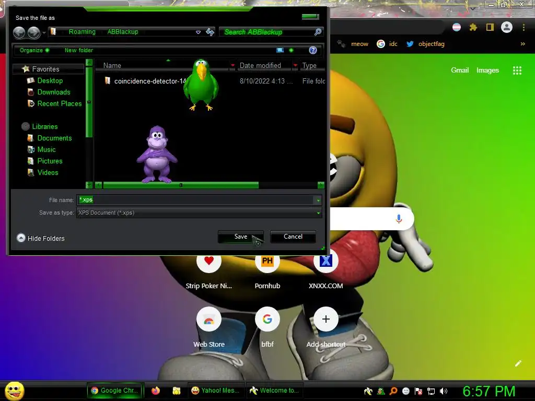Viewport: 535px width, 401px height.
Task: Create a New folder
Action: [x=79, y=50]
